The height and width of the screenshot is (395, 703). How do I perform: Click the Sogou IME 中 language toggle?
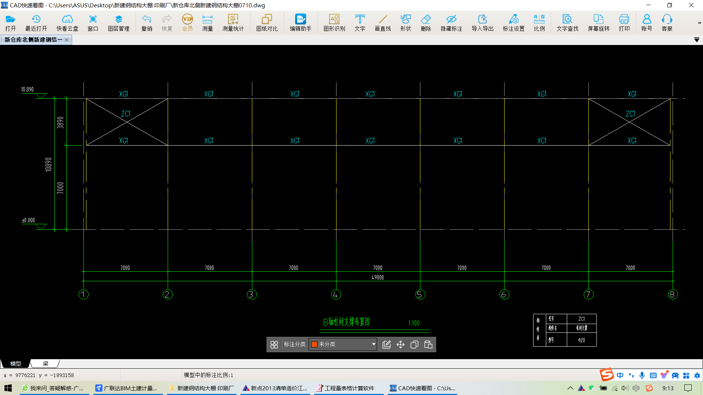click(620, 375)
